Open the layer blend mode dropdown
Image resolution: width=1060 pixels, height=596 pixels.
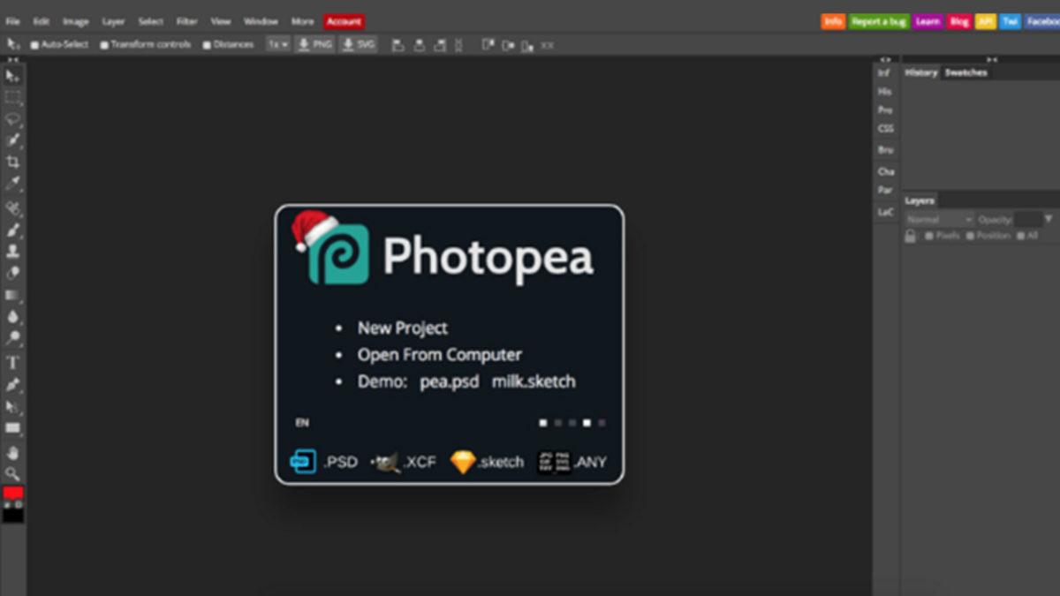click(938, 218)
